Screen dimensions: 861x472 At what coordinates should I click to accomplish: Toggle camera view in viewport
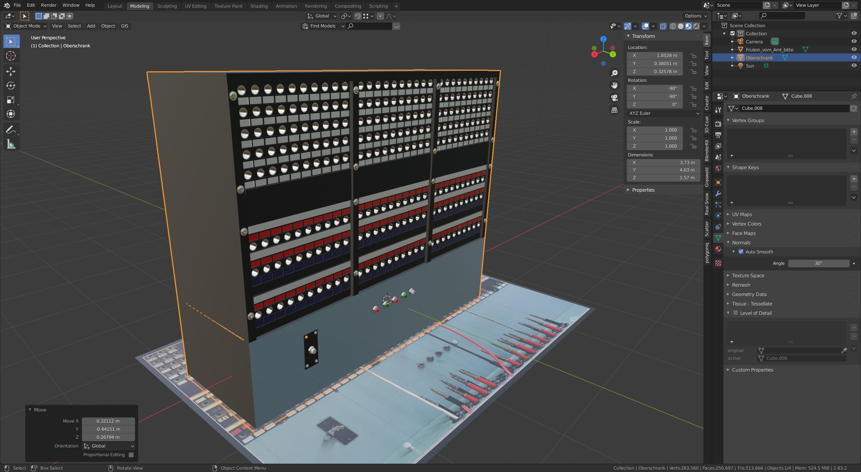click(614, 98)
